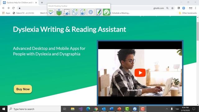The image size is (199, 112).
Task: Reload the current page
Action: point(13,8)
